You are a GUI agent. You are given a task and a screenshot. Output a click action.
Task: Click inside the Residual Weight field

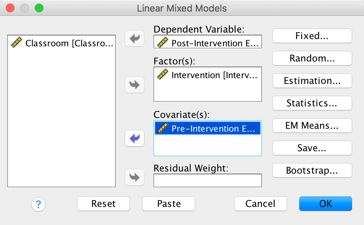207,181
